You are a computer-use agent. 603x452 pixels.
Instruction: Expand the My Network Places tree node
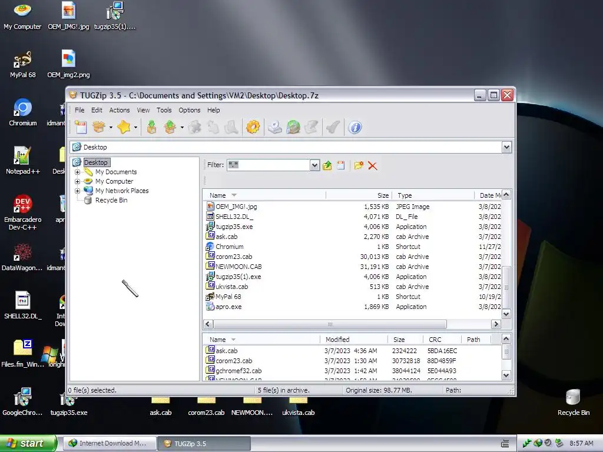pyautogui.click(x=77, y=191)
